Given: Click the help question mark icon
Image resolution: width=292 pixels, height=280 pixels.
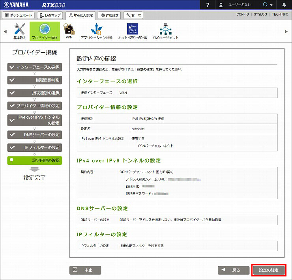Looking at the screenshot, I should click(x=208, y=5).
